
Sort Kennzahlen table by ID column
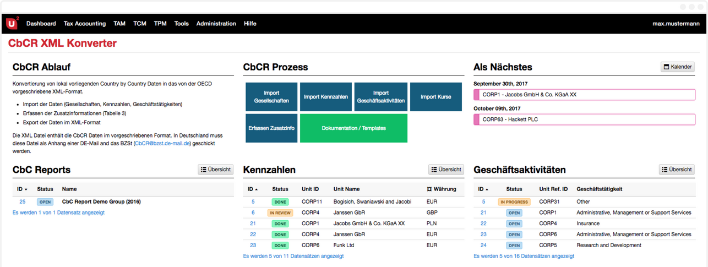(x=253, y=189)
